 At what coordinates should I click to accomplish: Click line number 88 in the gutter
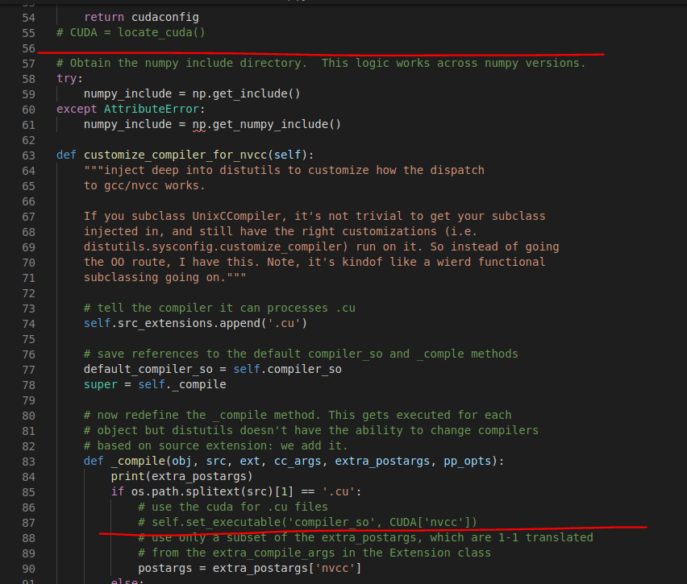click(x=28, y=538)
